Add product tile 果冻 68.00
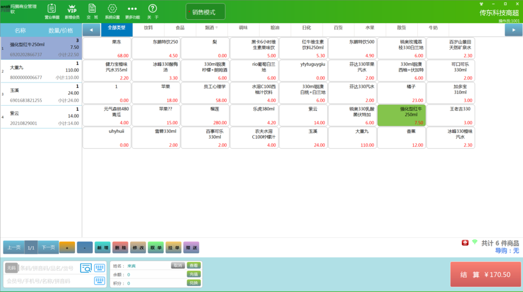523x292 pixels. [x=107, y=48]
